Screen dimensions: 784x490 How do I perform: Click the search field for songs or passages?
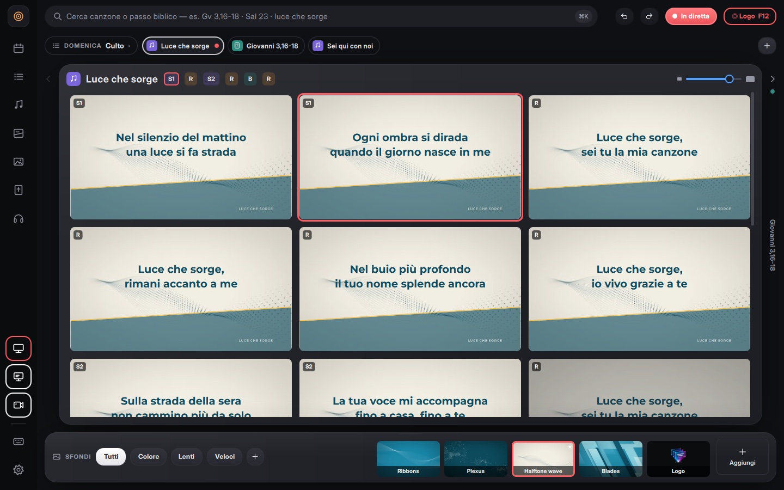coord(321,16)
